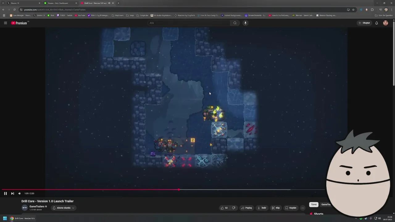Open the GameTrailers channel avatar

click(x=24, y=208)
